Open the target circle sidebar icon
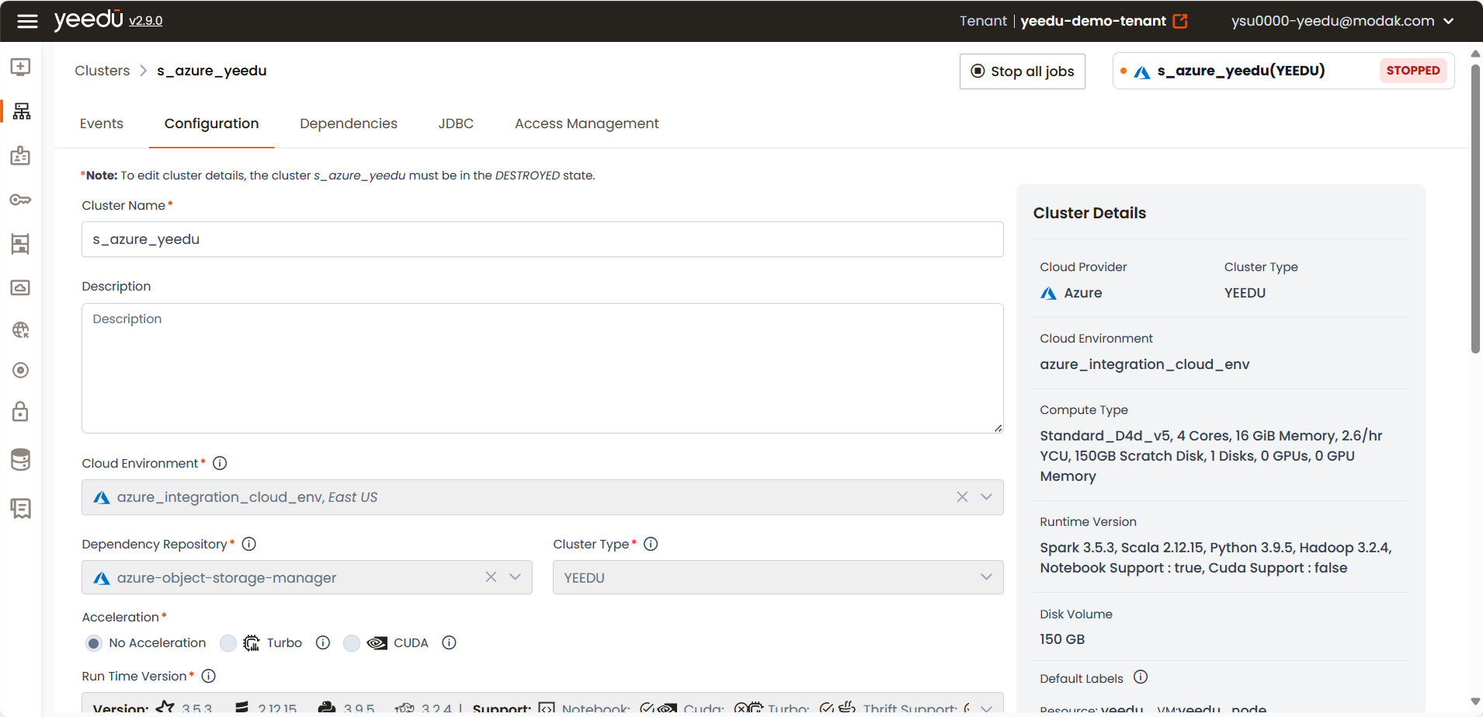The width and height of the screenshot is (1483, 717). click(21, 370)
